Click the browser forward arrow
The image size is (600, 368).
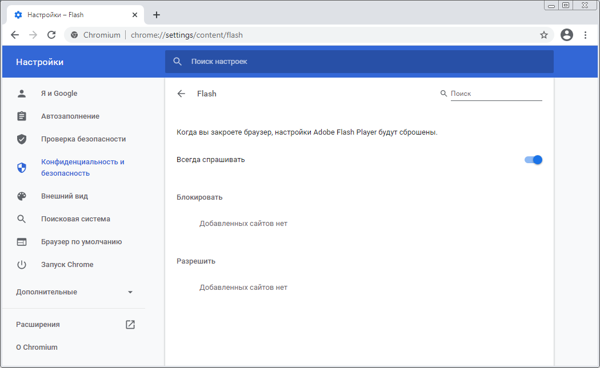point(33,35)
